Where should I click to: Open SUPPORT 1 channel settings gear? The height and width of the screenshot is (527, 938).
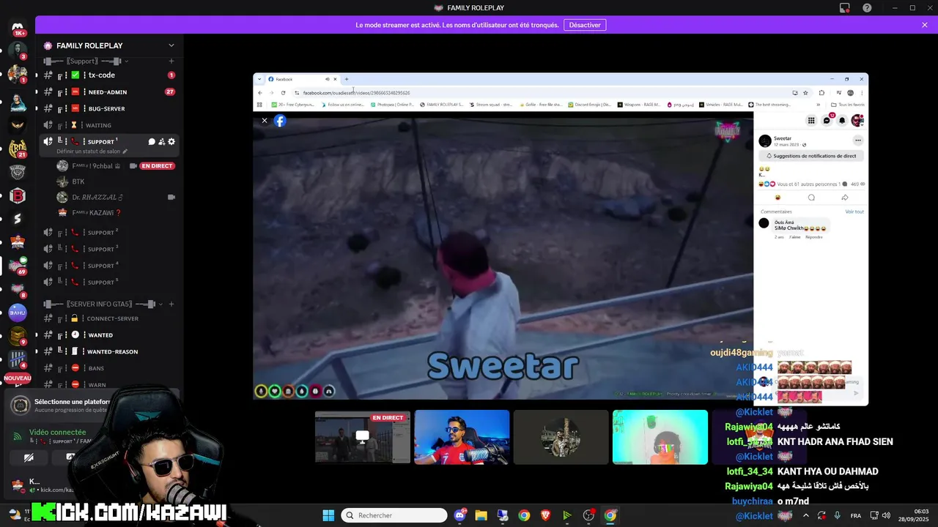pos(171,141)
